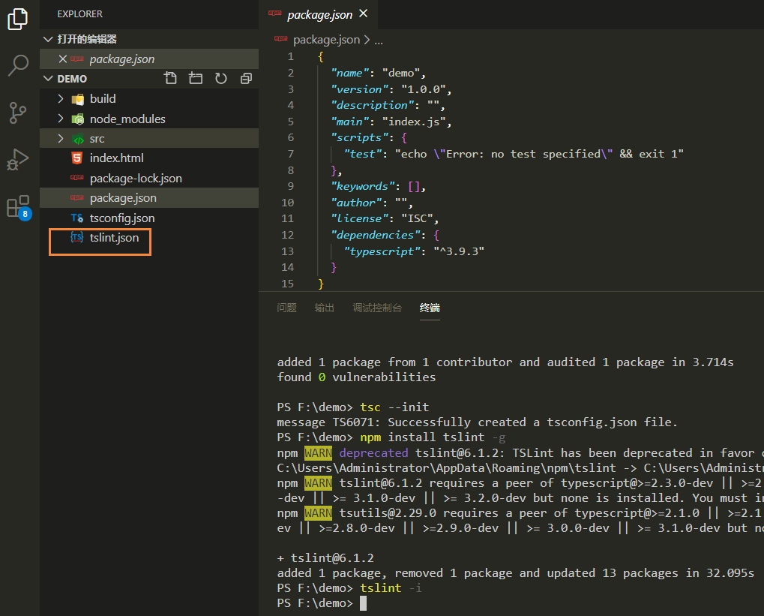764x616 pixels.
Task: Switch to the package.json editor tab
Action: [319, 15]
